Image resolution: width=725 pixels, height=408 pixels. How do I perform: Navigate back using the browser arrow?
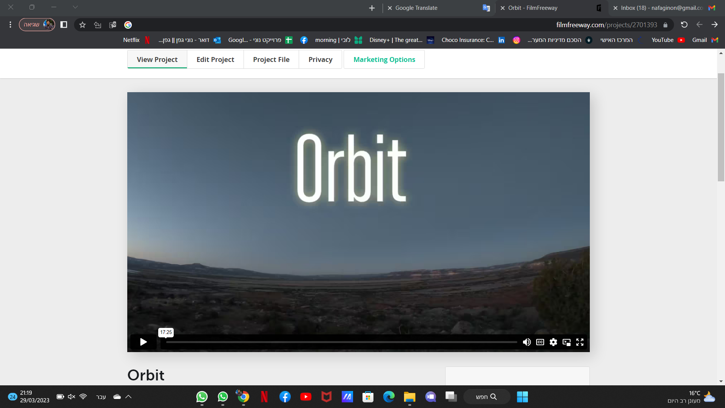coord(714,25)
